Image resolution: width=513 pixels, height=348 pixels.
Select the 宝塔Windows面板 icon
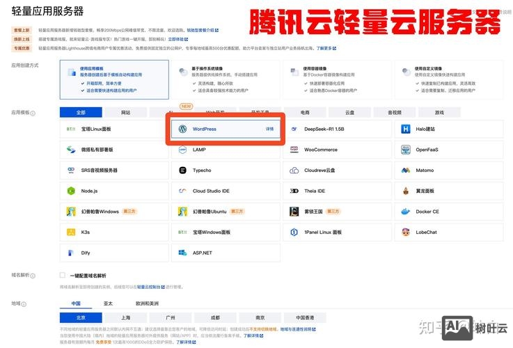(x=182, y=232)
